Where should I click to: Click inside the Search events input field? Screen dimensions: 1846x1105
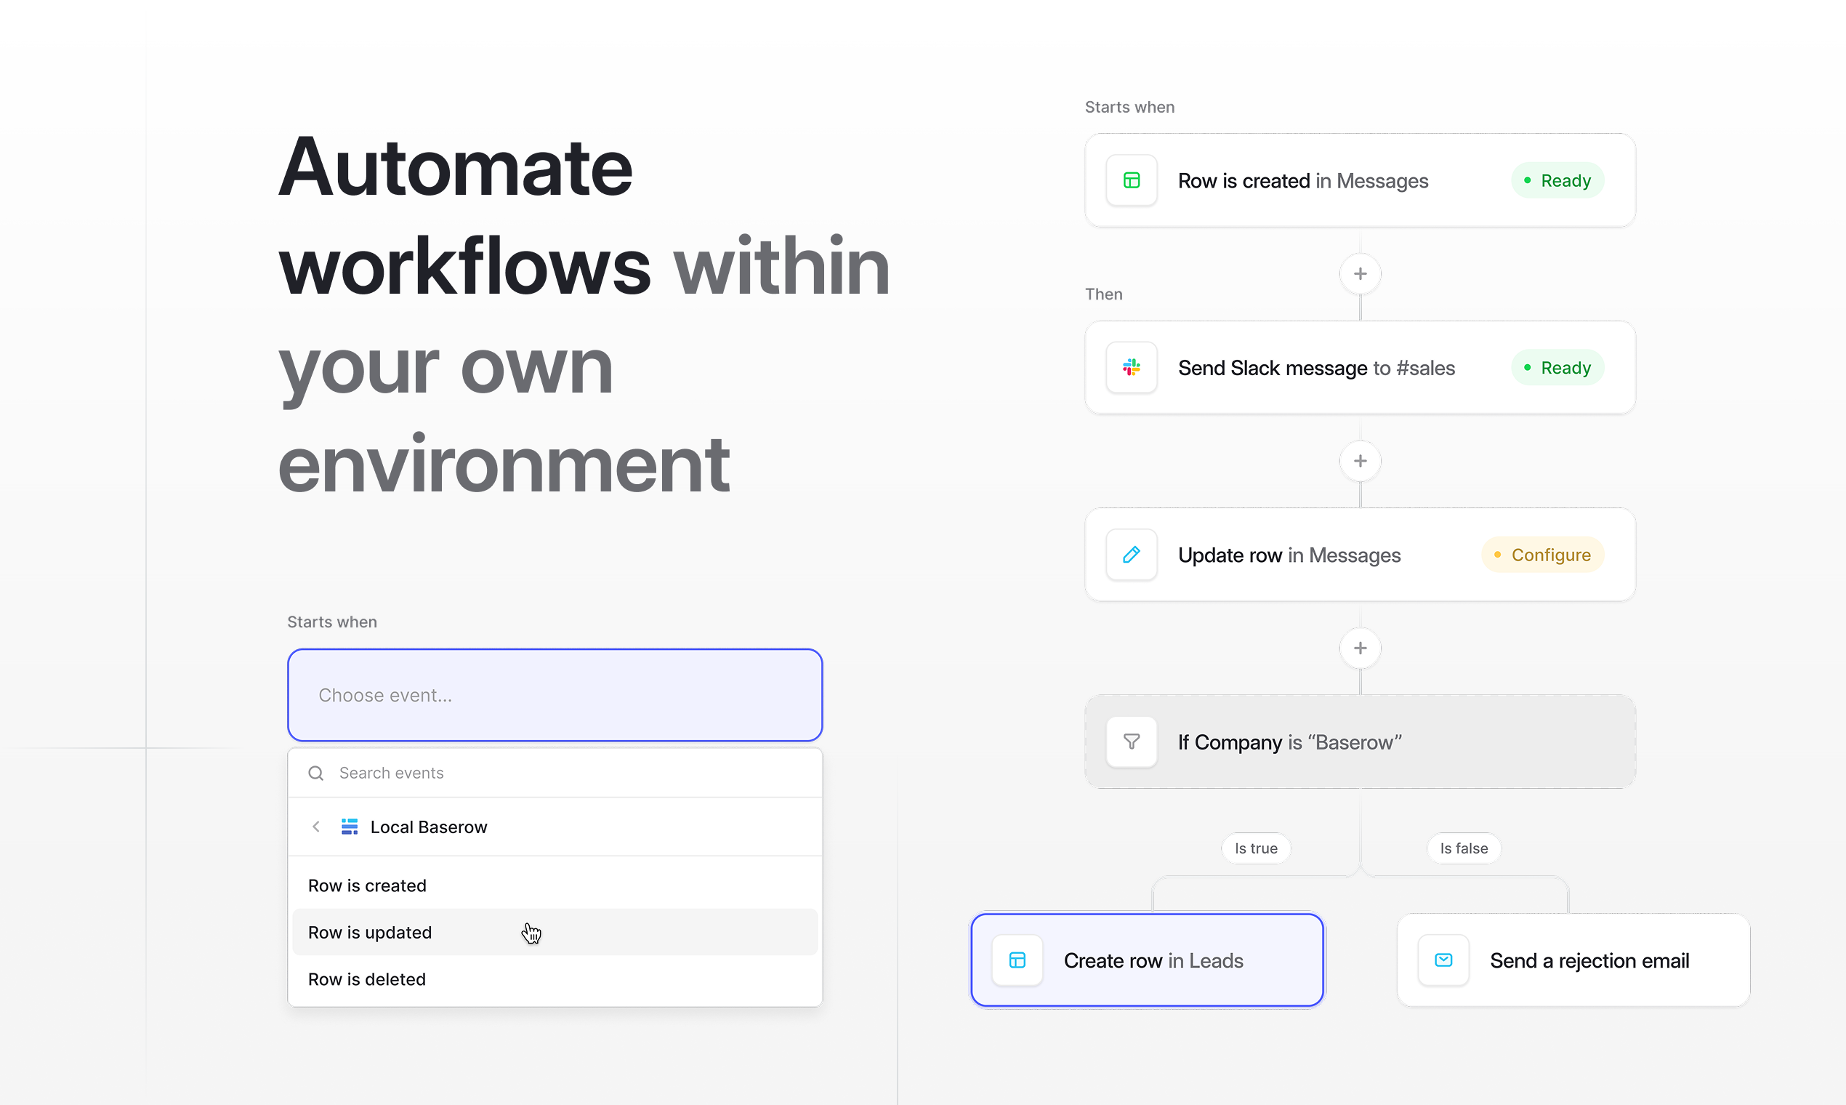[447, 773]
